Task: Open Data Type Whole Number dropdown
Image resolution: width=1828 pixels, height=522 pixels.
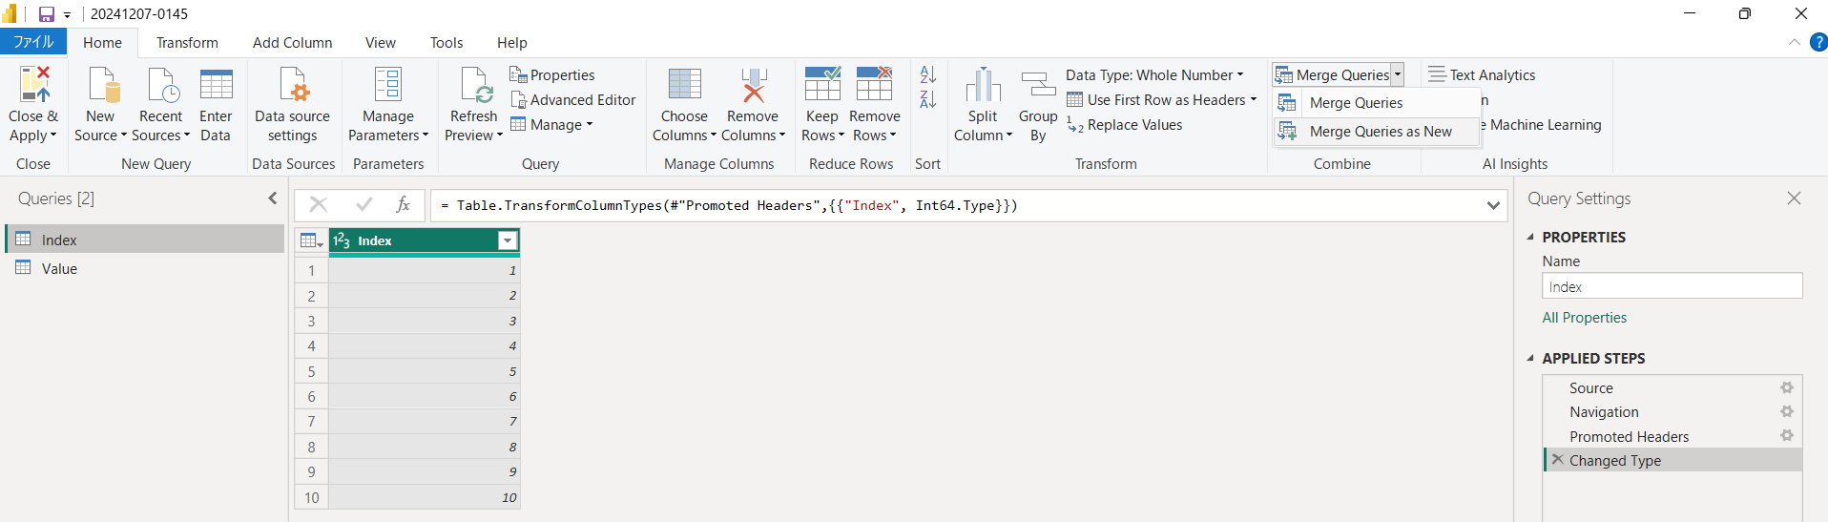Action: [1154, 74]
